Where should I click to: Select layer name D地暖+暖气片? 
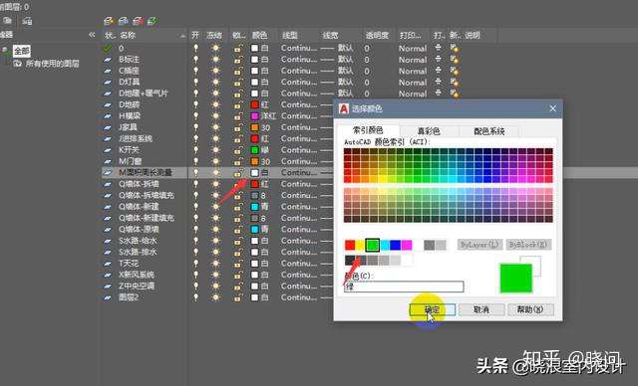click(144, 94)
